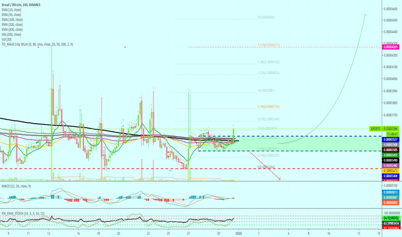Click the 0.00004000 price axis label
Screen dimensions: 402x237
[x=390, y=79]
